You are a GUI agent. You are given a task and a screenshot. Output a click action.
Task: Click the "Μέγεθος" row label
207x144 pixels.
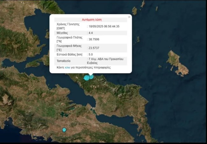click(x=62, y=33)
